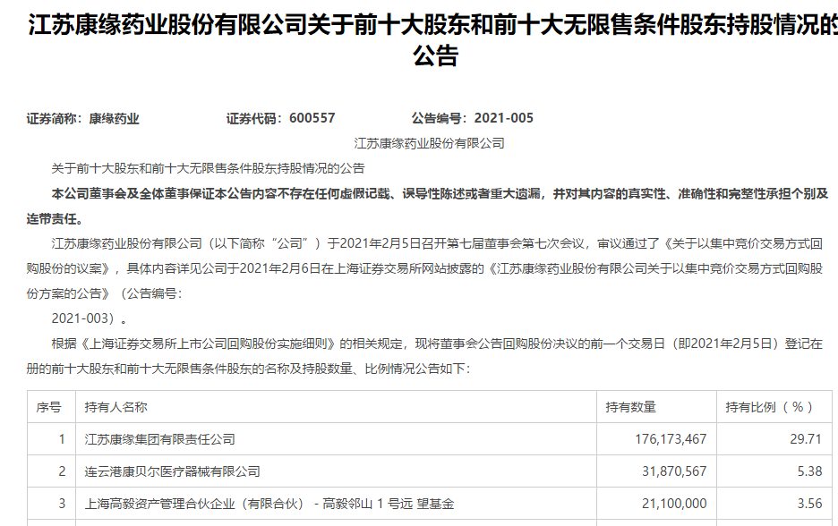
Task: Click row number 2 in 序号 column
Action: (51, 471)
